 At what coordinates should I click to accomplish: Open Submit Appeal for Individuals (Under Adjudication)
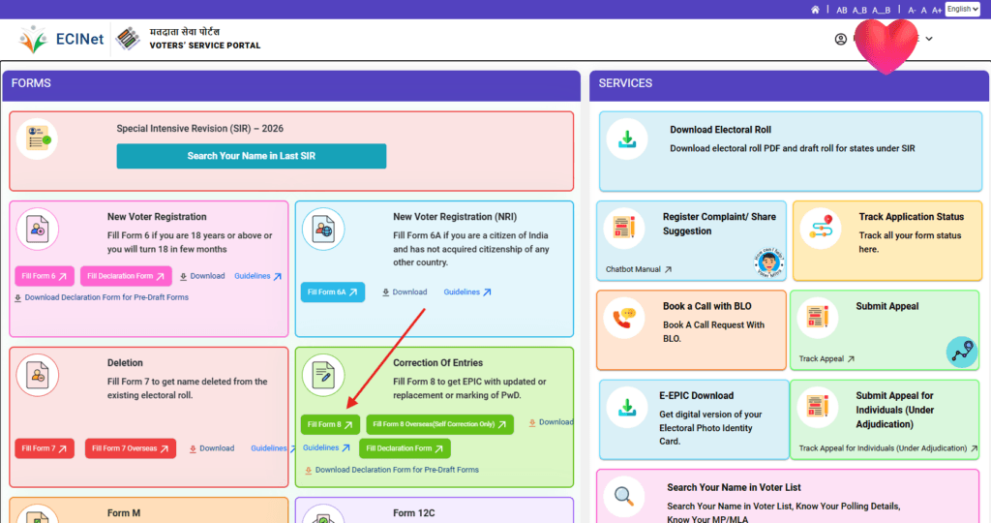coord(894,410)
